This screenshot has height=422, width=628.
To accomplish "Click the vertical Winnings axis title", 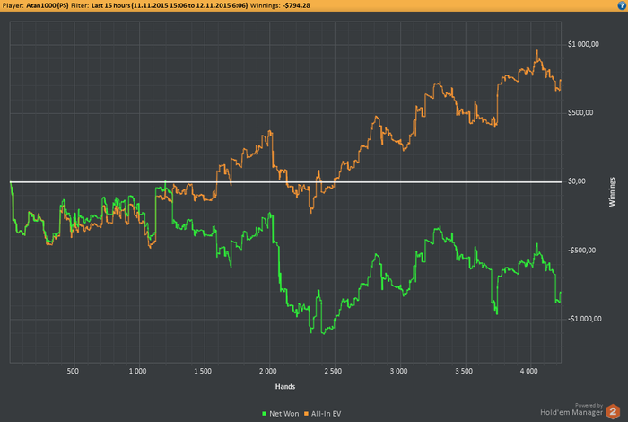I will (x=612, y=192).
